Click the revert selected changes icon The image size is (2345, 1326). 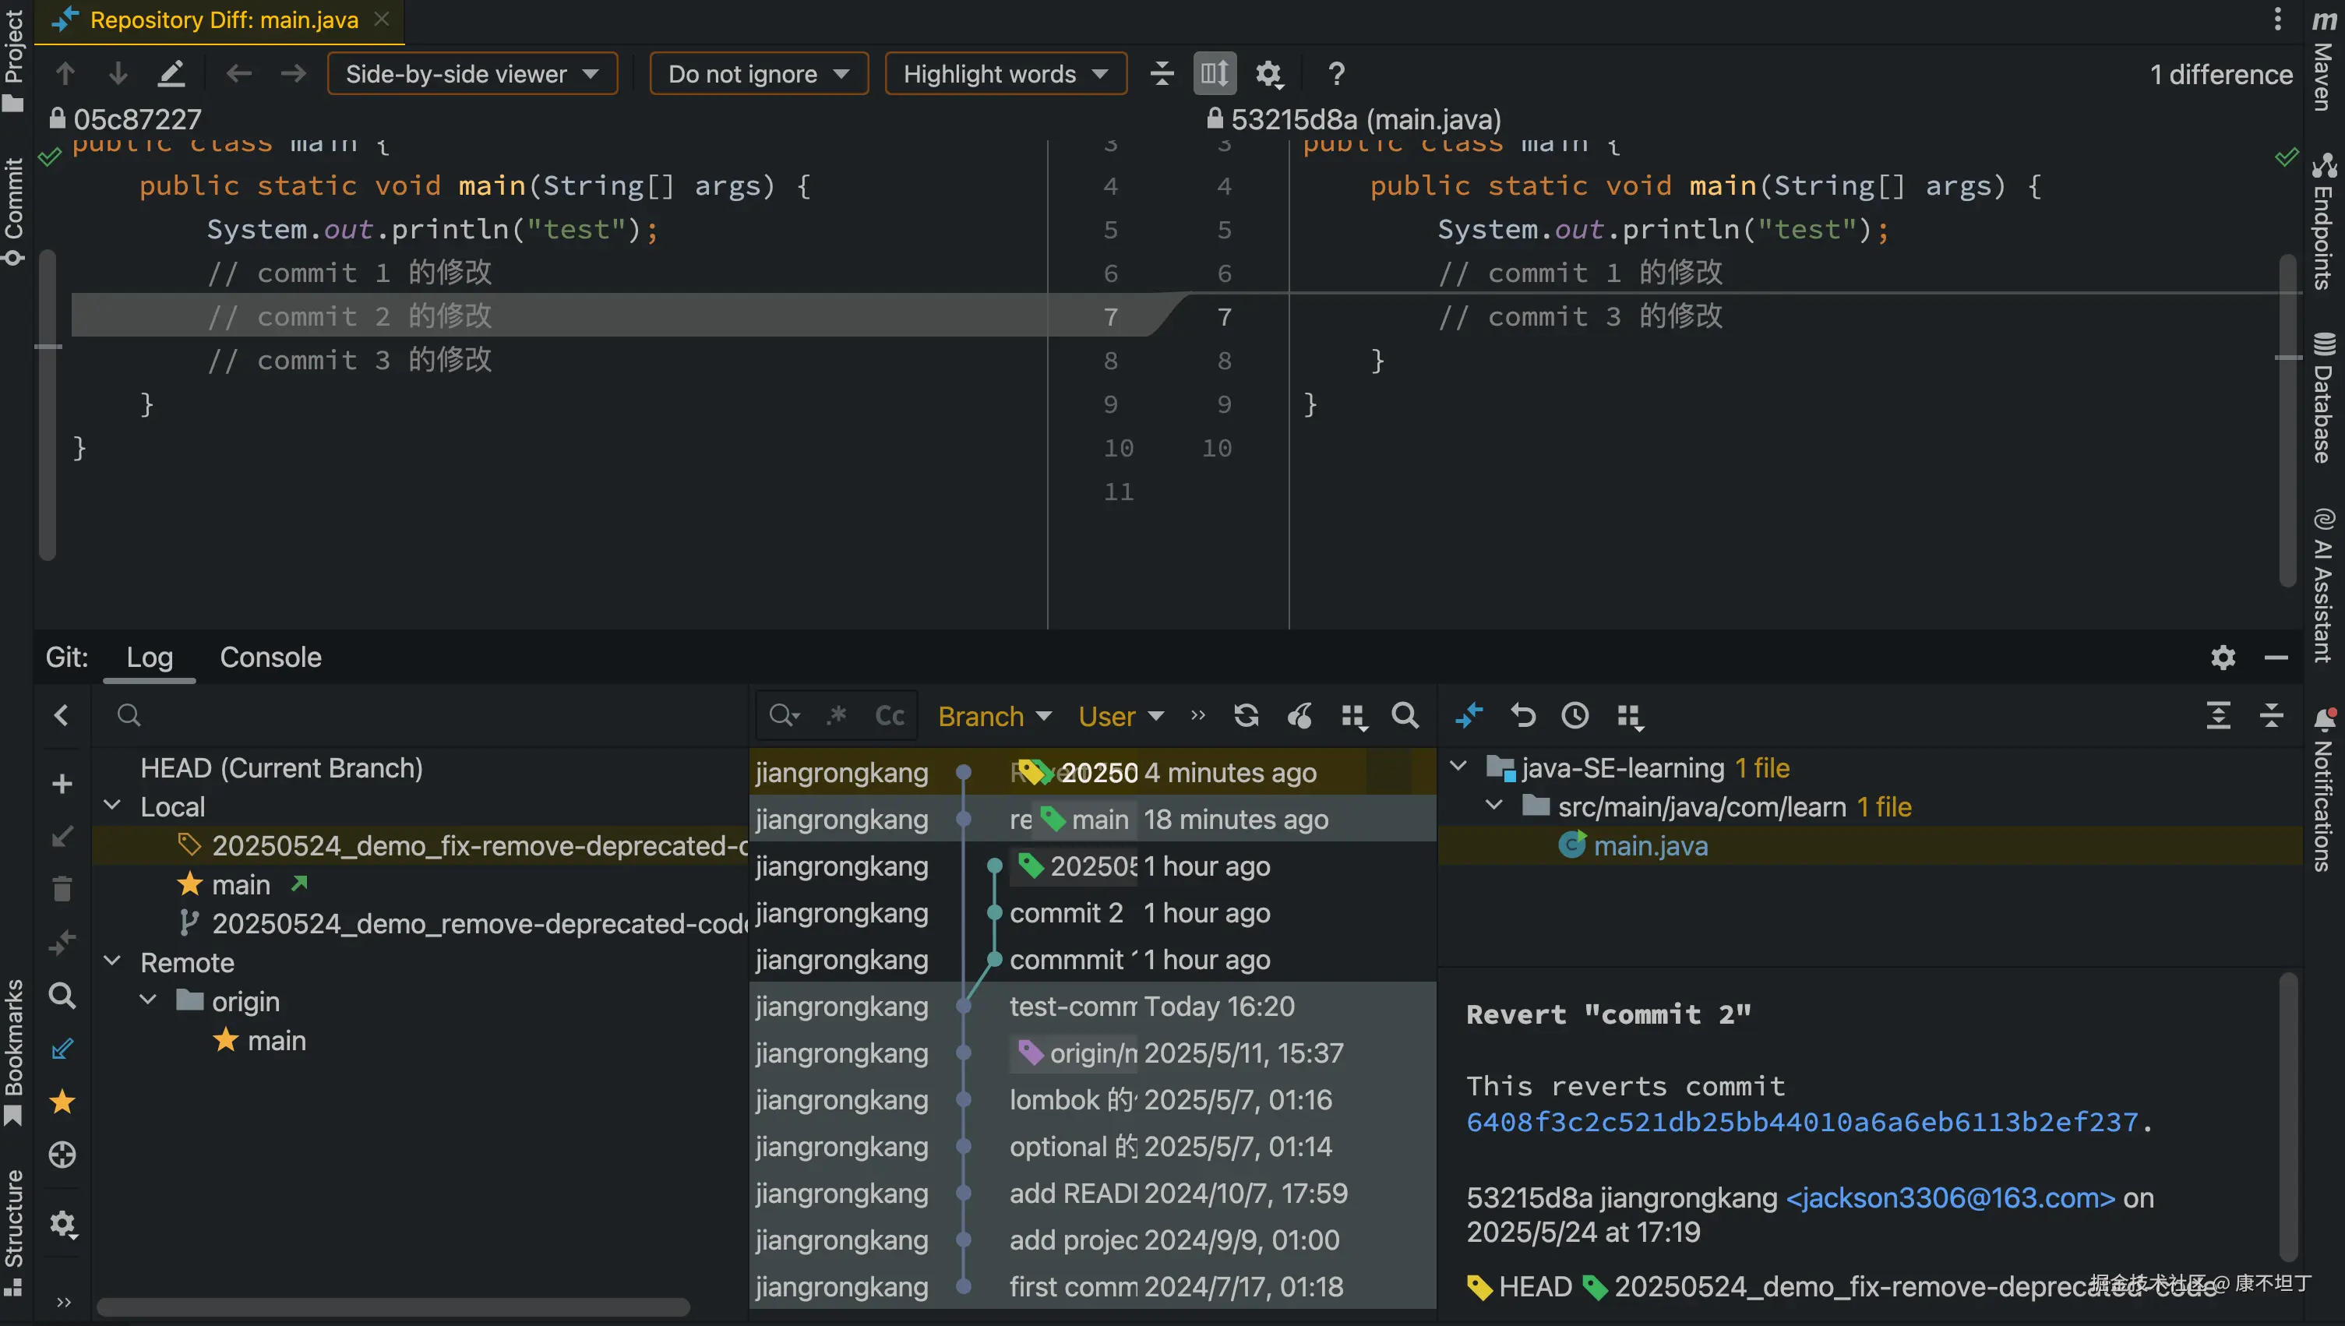pos(1522,716)
